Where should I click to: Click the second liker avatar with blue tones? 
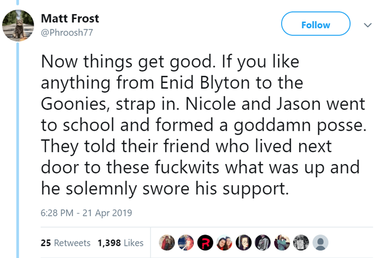[185, 242]
